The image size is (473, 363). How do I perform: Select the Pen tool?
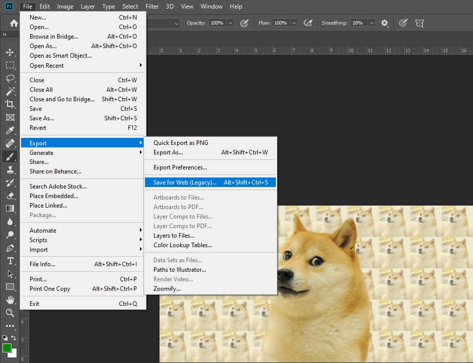10,248
